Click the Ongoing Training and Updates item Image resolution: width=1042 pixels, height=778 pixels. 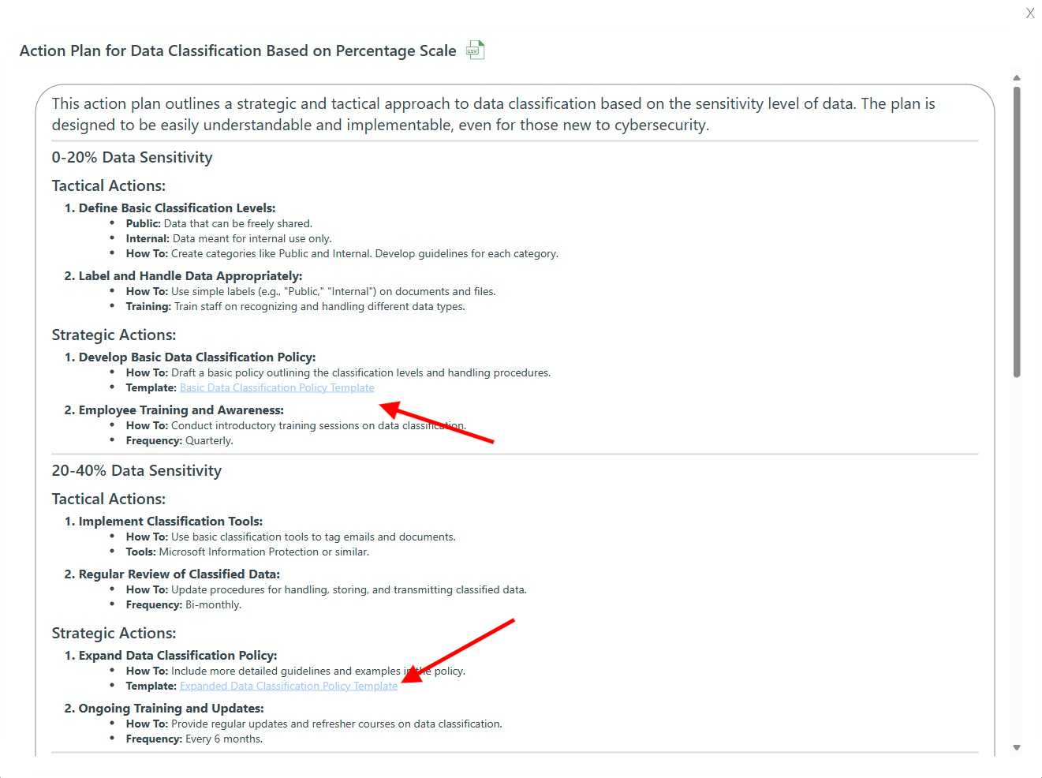tap(171, 709)
